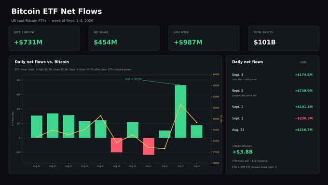
Task: Click the '76000' right BTC axis label
Action: pyautogui.click(x=216, y=163)
